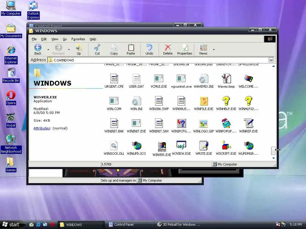
Task: Click the Cut scissors icon
Action: point(97,49)
